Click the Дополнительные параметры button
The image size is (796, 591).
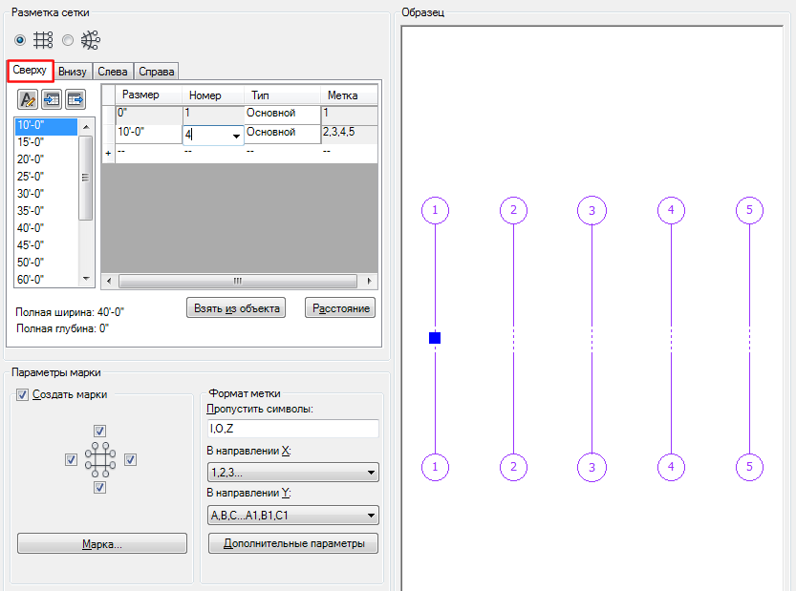coord(293,543)
